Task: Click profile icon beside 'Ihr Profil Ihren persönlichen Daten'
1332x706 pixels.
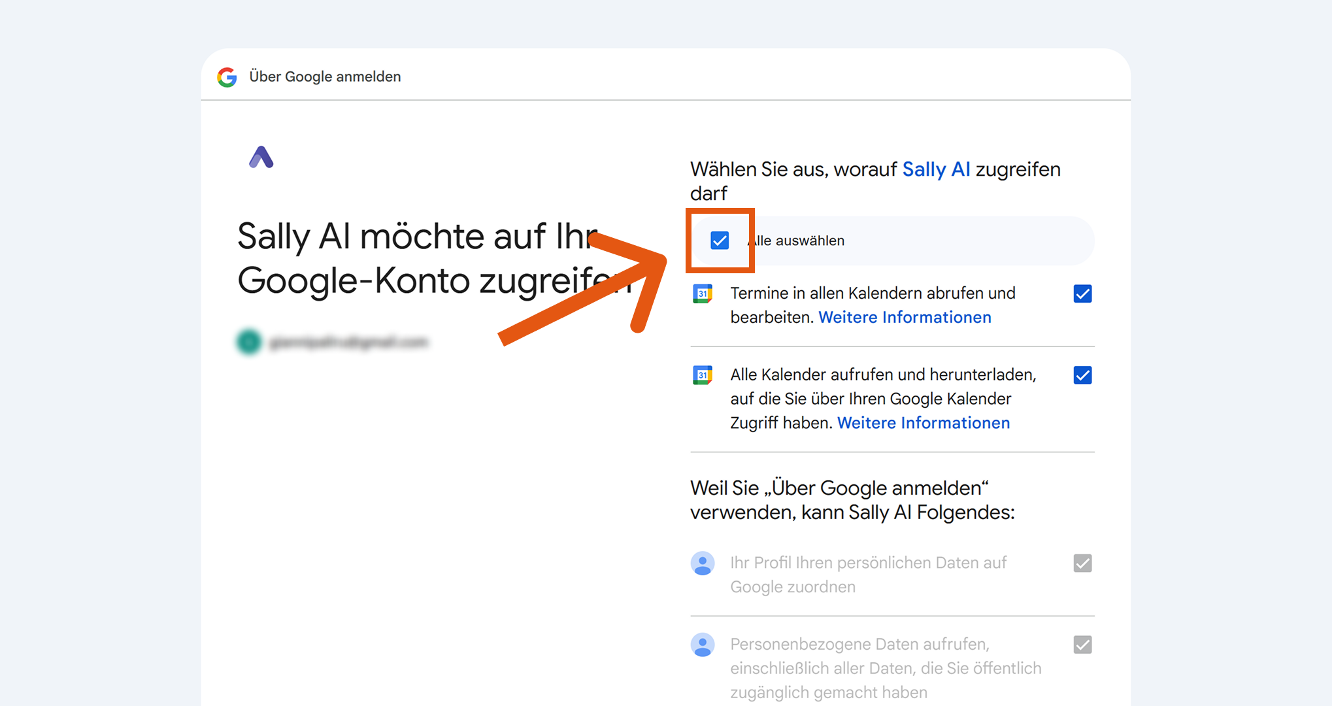Action: tap(703, 563)
